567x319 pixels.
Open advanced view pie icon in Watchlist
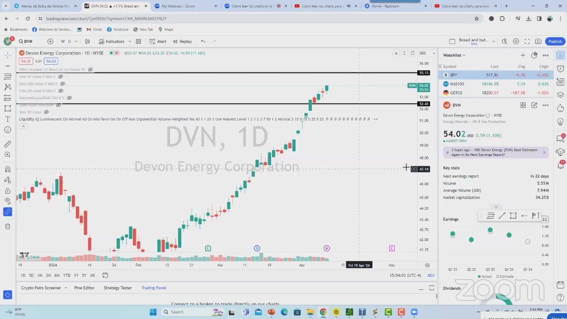pyautogui.click(x=534, y=55)
